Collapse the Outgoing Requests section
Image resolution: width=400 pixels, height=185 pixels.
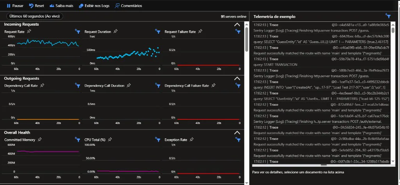pyautogui.click(x=237, y=79)
